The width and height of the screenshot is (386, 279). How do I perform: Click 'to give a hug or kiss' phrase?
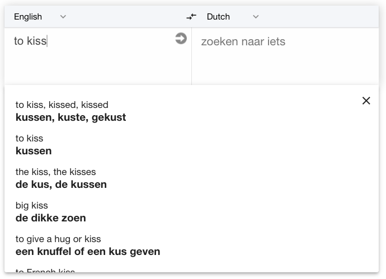pyautogui.click(x=58, y=239)
